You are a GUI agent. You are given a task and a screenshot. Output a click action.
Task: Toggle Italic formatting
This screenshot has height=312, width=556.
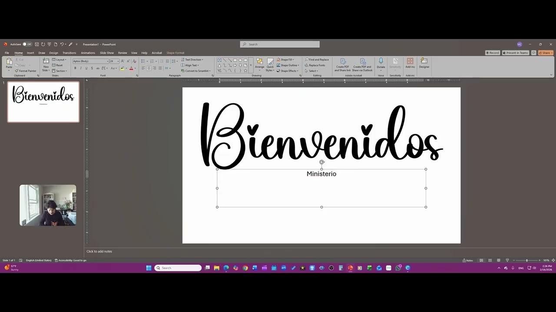(x=81, y=68)
